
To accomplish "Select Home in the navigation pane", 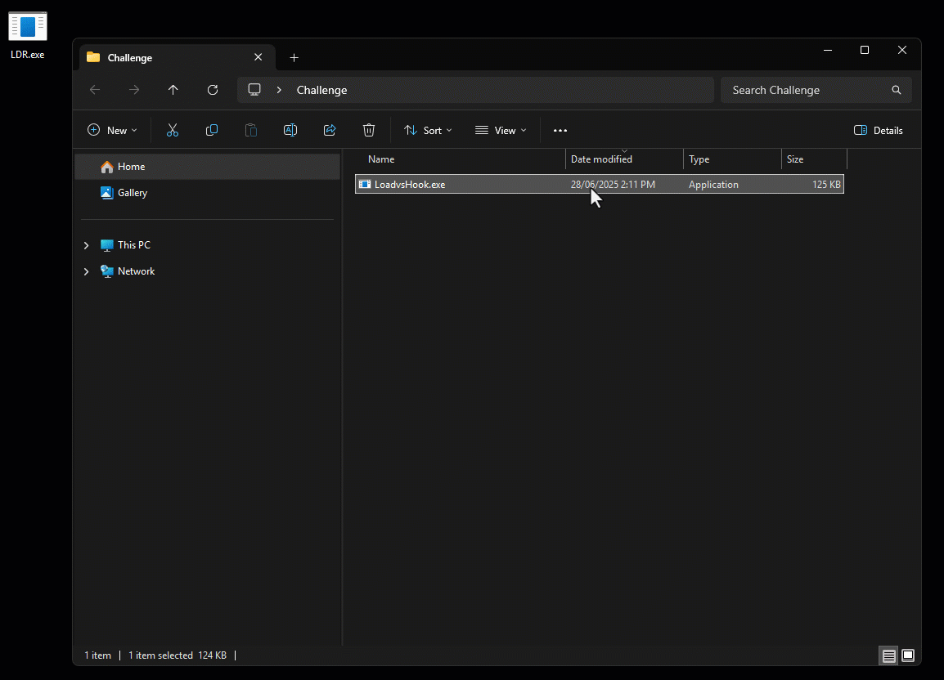I will pyautogui.click(x=207, y=167).
